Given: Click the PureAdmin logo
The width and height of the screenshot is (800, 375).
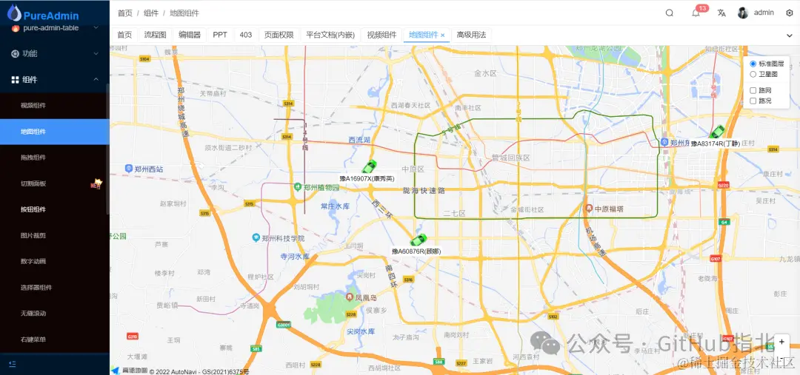Looking at the screenshot, I should (44, 15).
